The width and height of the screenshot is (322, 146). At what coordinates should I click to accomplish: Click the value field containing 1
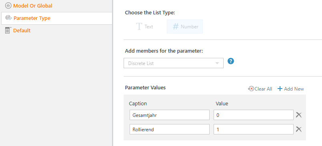[254, 129]
